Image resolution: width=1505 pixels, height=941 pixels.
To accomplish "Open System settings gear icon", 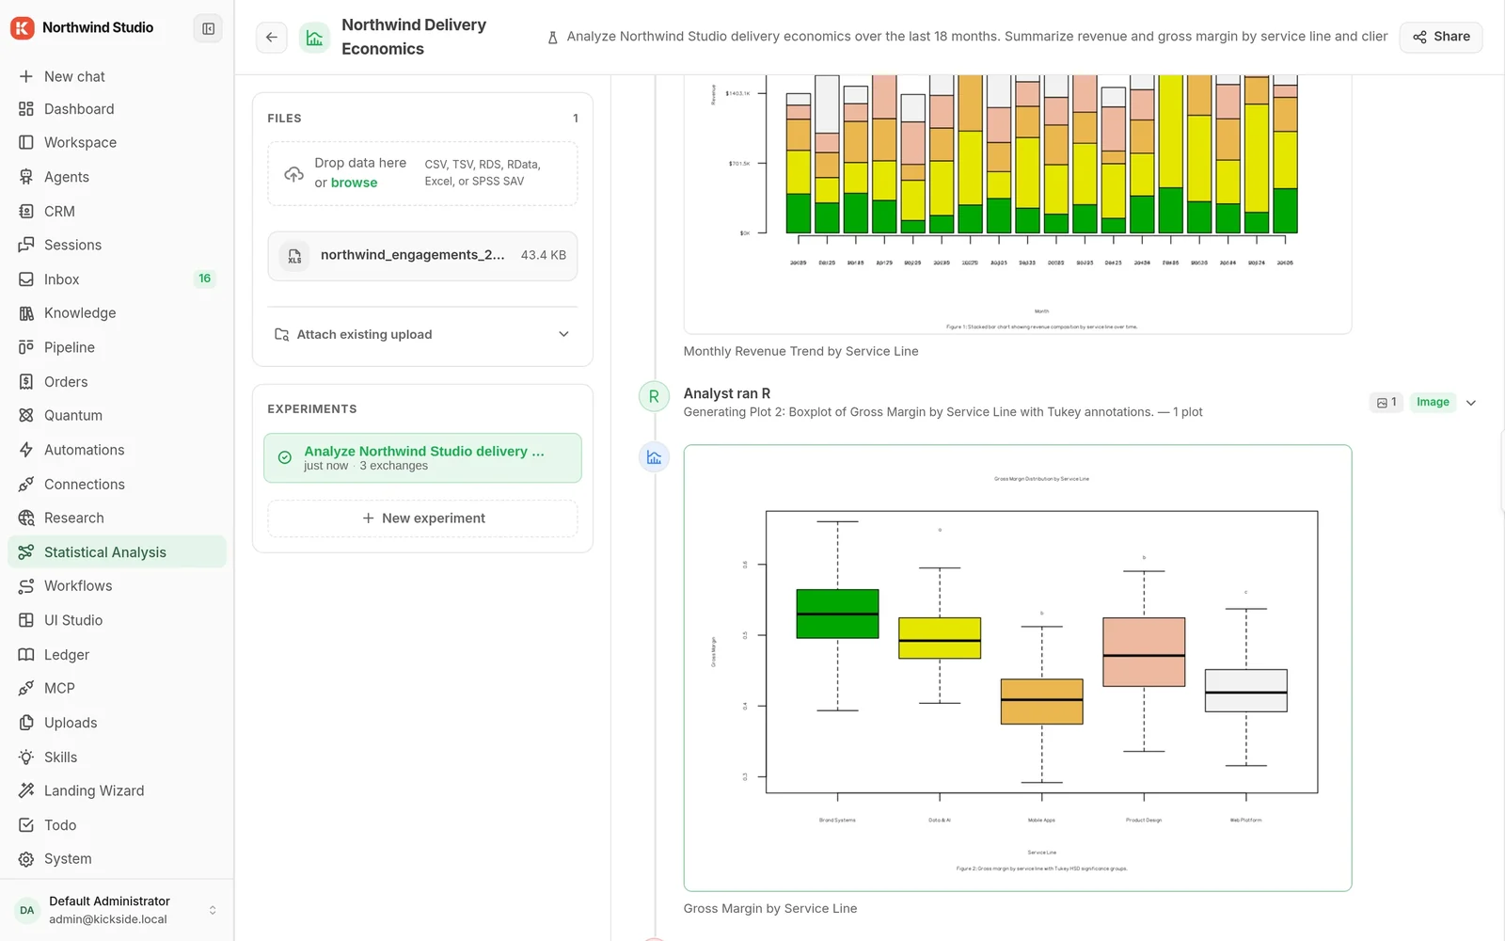I will [26, 859].
